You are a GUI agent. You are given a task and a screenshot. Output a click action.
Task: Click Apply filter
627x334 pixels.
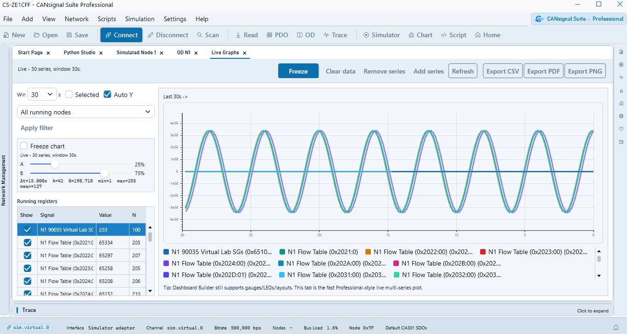[37, 128]
